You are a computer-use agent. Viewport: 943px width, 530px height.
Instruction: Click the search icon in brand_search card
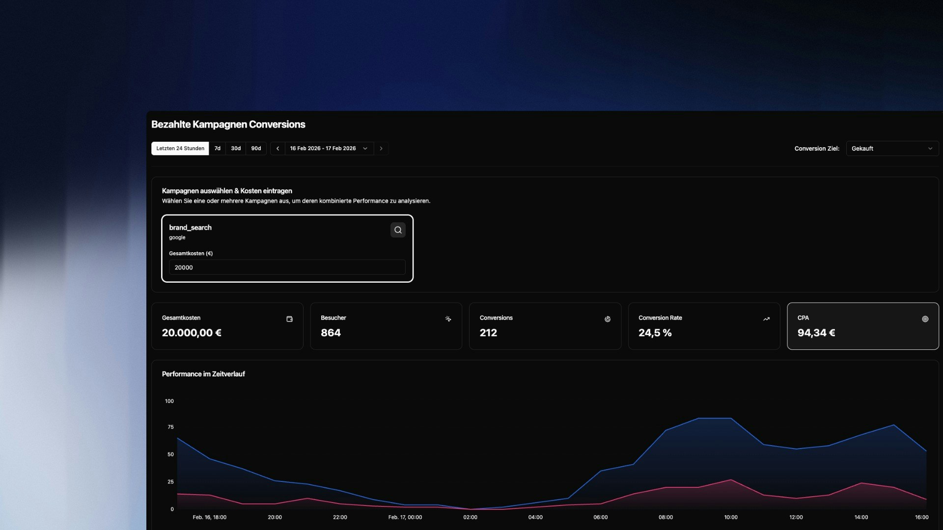pyautogui.click(x=398, y=230)
